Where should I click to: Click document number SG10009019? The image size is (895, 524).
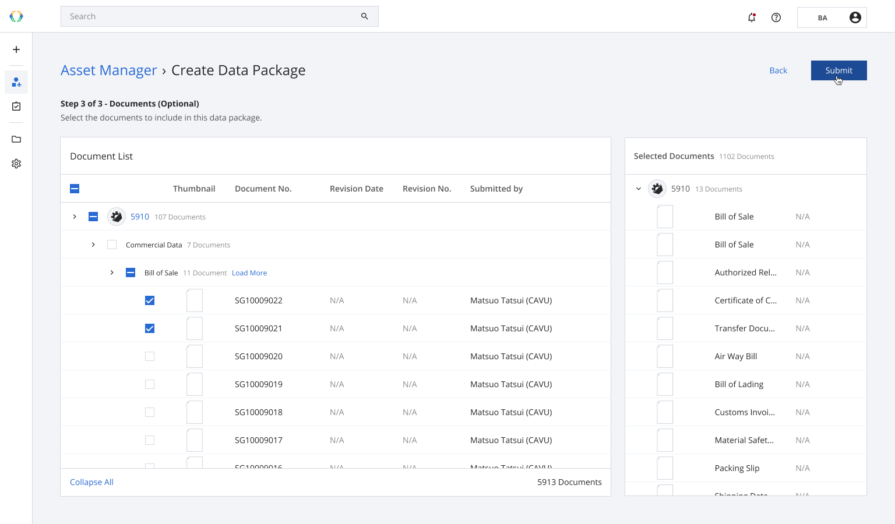[259, 384]
